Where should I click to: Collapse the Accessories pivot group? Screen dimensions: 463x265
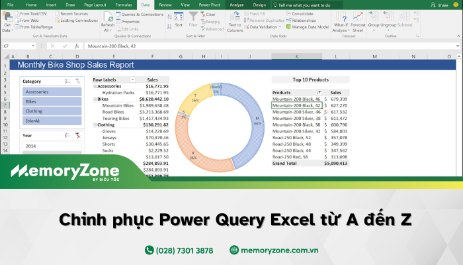(95, 86)
